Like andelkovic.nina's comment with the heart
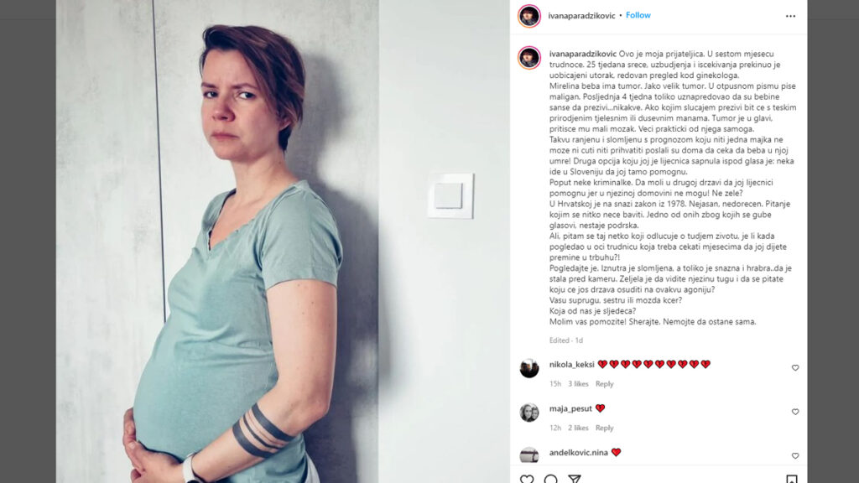 coord(795,455)
